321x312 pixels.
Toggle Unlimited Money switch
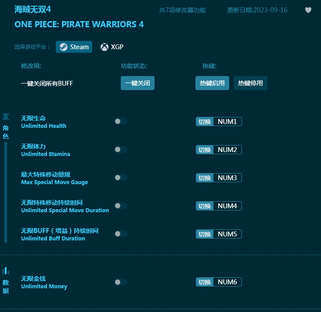click(x=121, y=282)
